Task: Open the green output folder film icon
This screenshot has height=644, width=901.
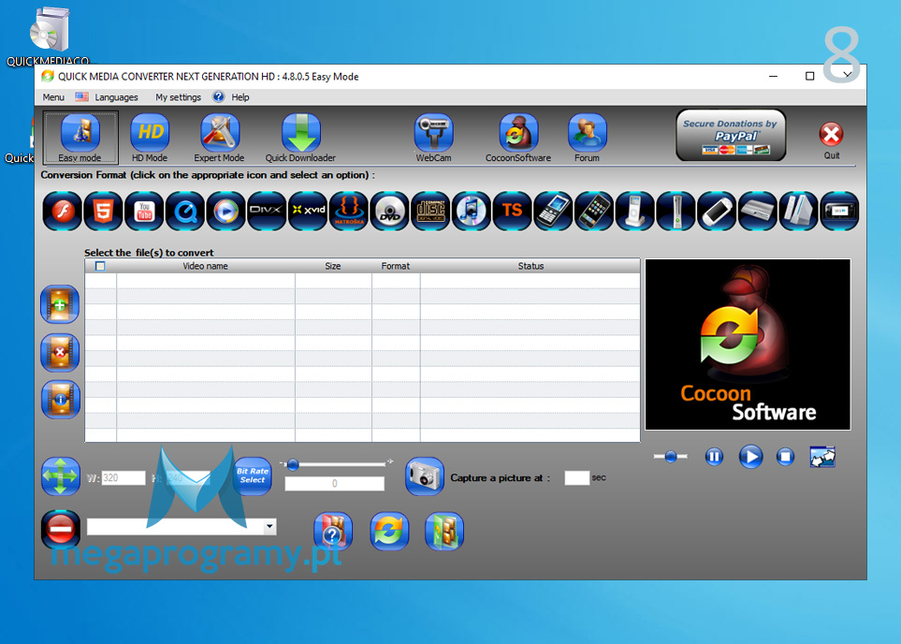Action: click(444, 531)
